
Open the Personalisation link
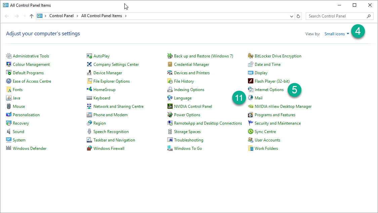(x=26, y=115)
